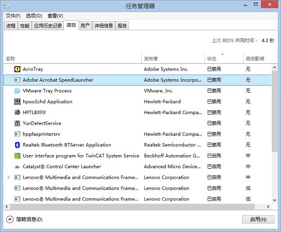Image resolution: width=281 pixels, height=232 pixels.
Task: Click publisher Realtek Semiconductor ...
Action: pos(172,145)
